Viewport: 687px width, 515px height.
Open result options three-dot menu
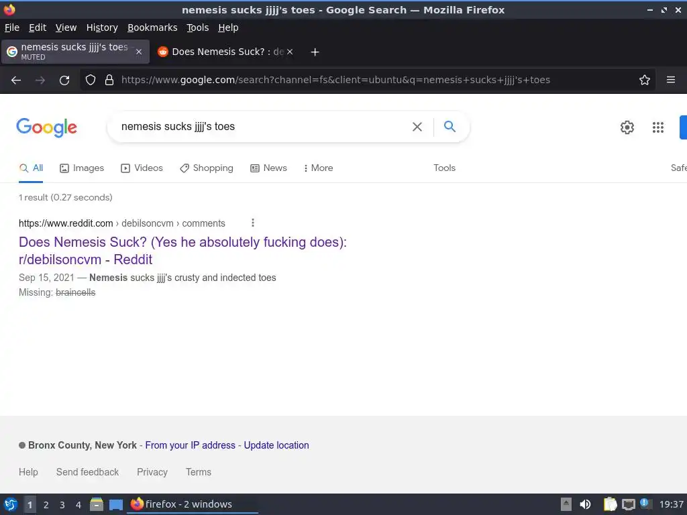point(253,223)
